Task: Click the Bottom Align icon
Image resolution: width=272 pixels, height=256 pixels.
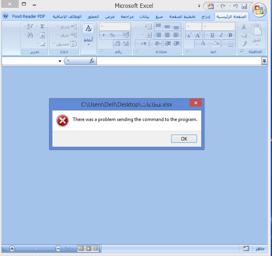Action: (176, 26)
